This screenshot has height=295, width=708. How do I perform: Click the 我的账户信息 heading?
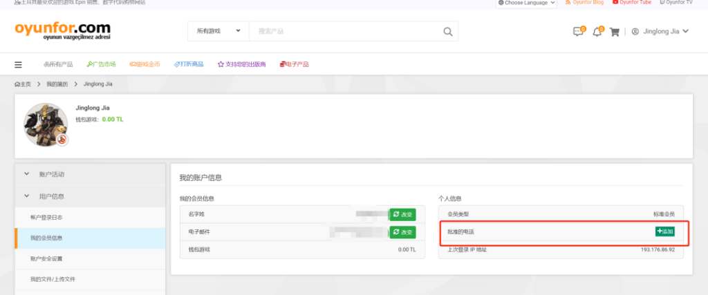click(x=201, y=178)
